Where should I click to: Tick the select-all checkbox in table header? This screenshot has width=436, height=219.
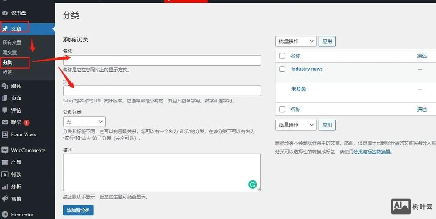(282, 56)
